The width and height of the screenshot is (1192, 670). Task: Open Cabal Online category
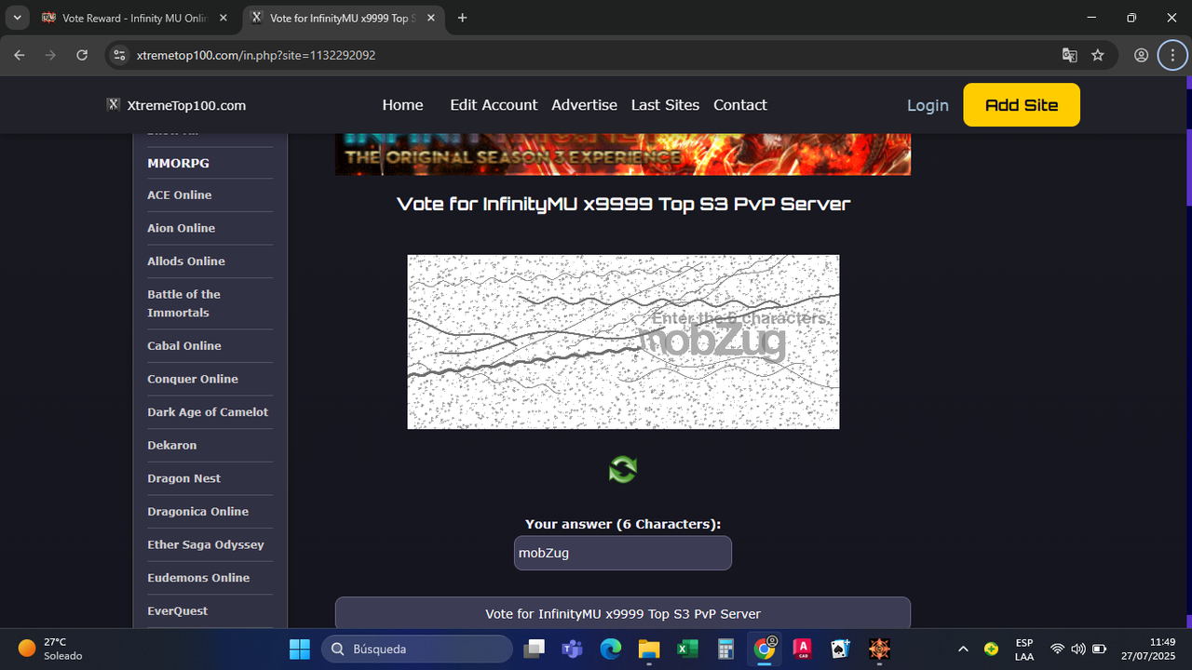pos(184,346)
